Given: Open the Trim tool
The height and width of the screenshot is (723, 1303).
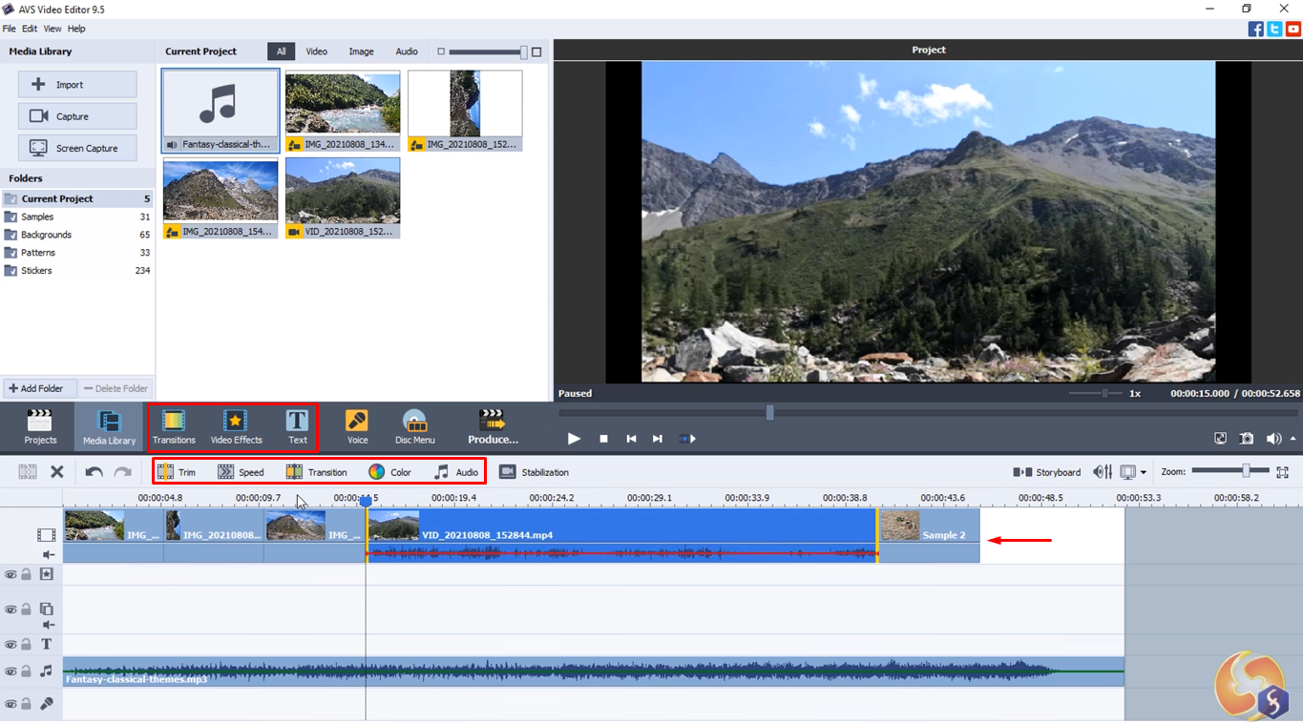Looking at the screenshot, I should [x=179, y=471].
